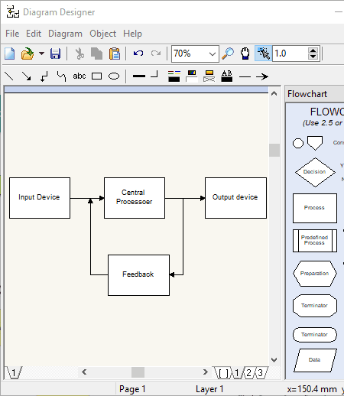Image resolution: width=344 pixels, height=396 pixels.
Task: Click the vertical scrollbar down arrow
Action: [274, 360]
